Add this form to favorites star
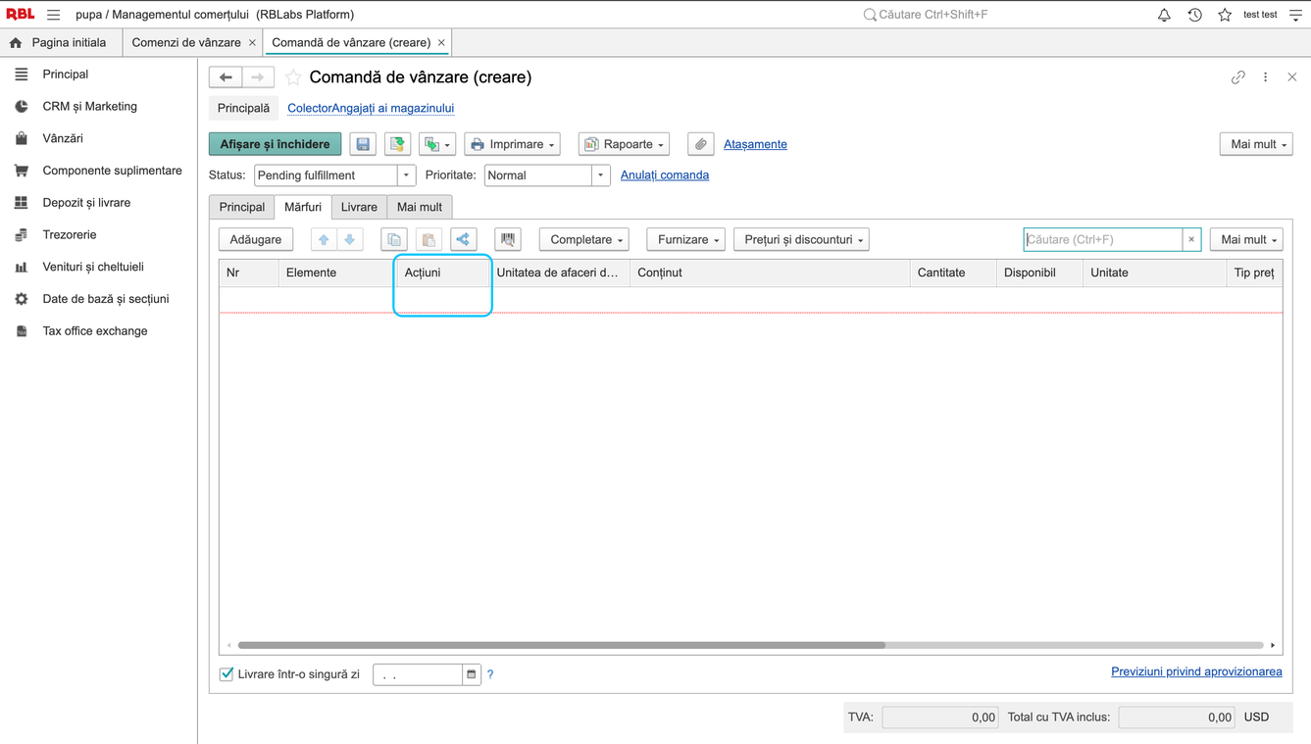The width and height of the screenshot is (1311, 744). pyautogui.click(x=293, y=77)
